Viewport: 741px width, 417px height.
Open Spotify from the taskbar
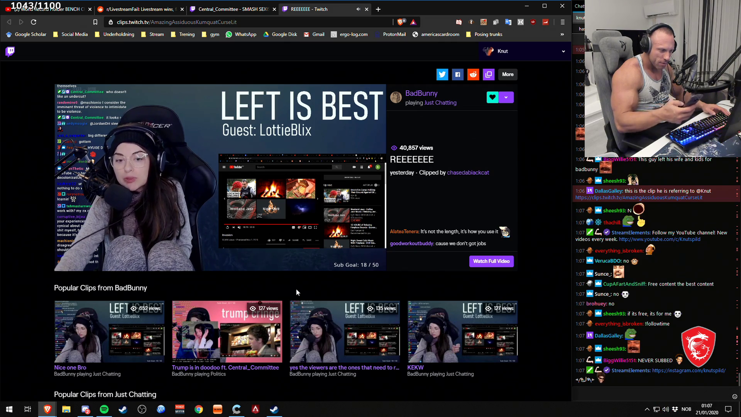pyautogui.click(x=104, y=409)
